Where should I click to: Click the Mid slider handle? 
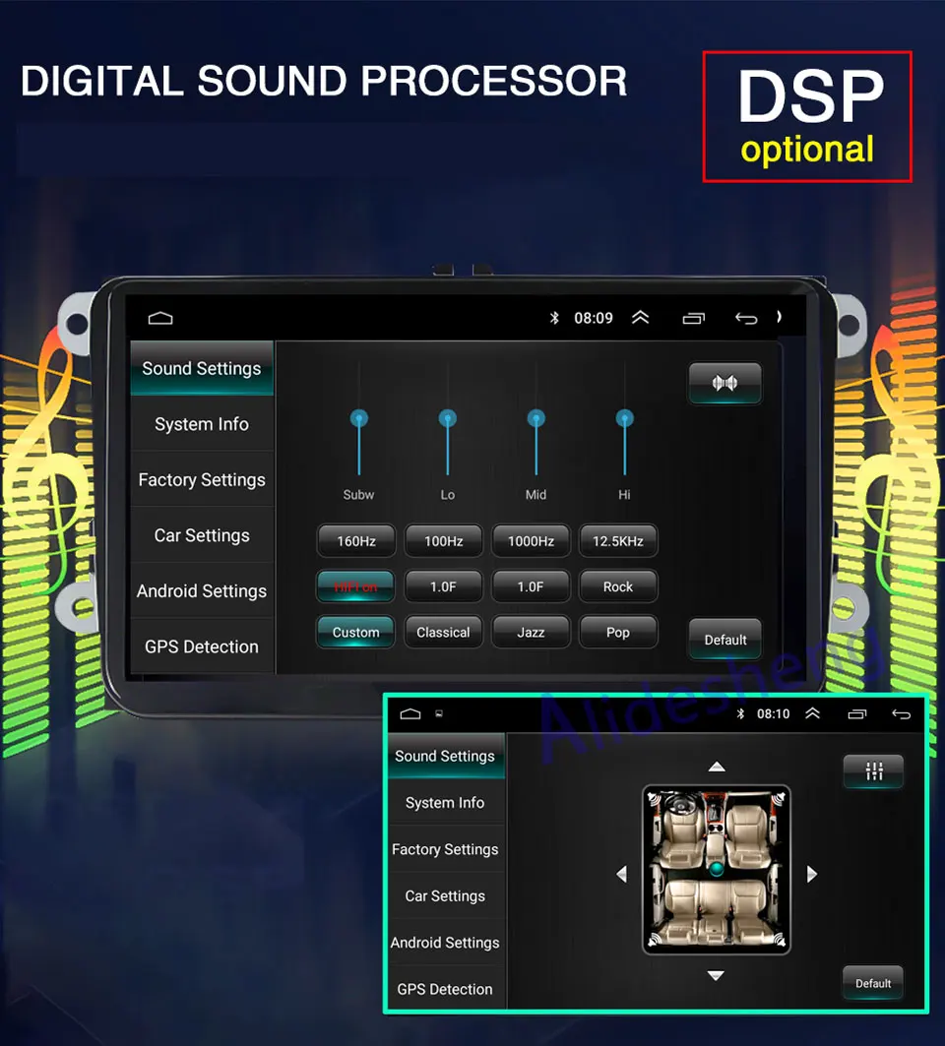point(535,418)
